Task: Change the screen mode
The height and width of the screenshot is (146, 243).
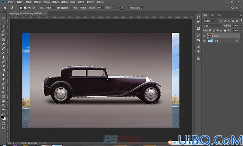Action: point(3,128)
